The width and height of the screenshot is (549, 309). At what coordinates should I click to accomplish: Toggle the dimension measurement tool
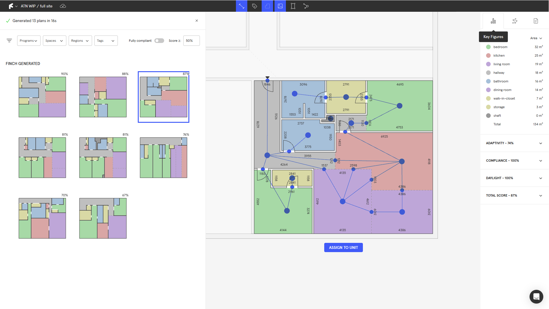[242, 6]
